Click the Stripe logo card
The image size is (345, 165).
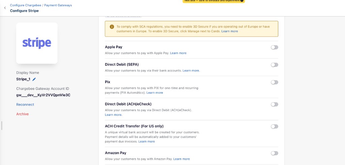click(37, 43)
